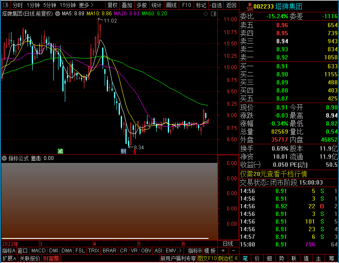Switch to 分时 view
The image size is (339, 263).
[17, 5]
